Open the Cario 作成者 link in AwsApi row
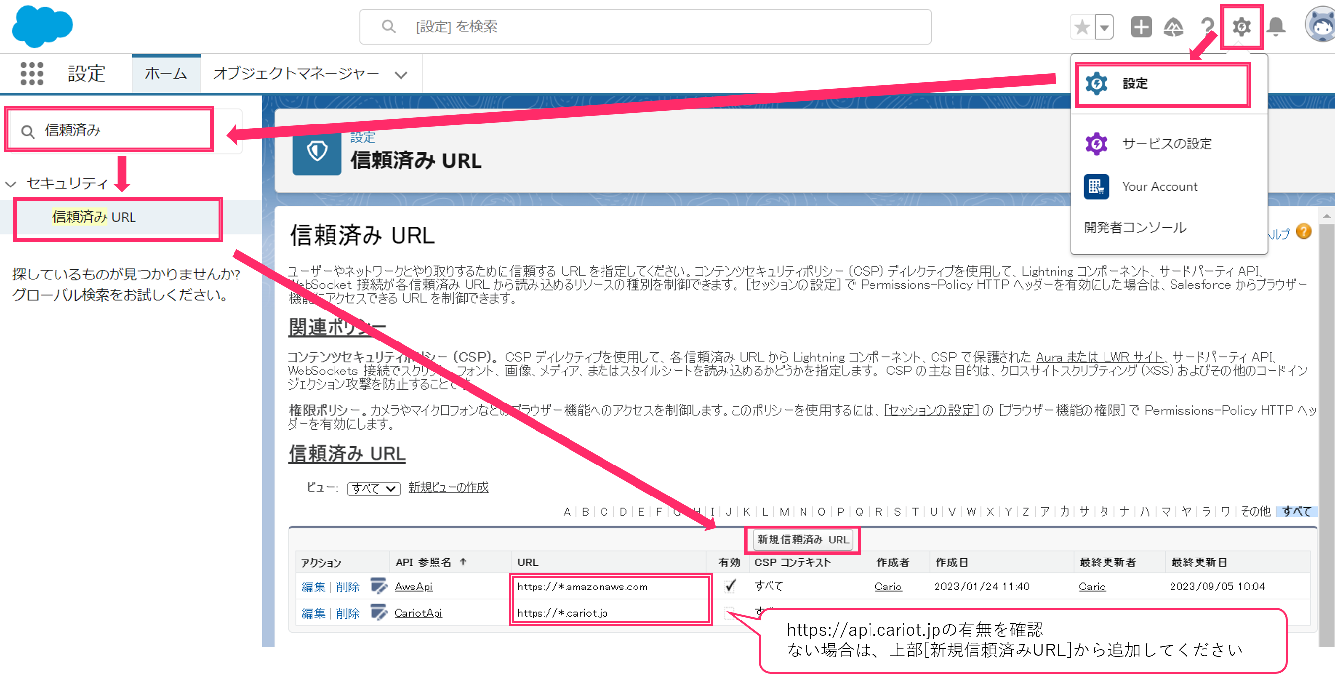This screenshot has width=1339, height=682. coord(888,587)
